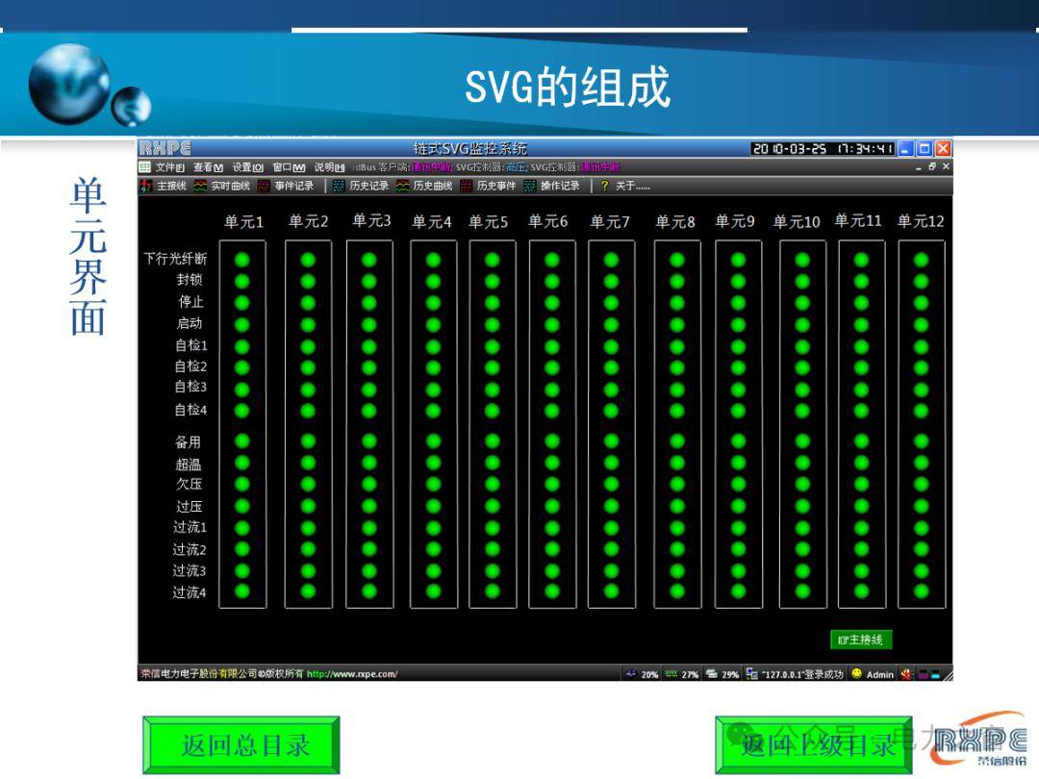Screen dimensions: 1039x779
Task: Open the 设置 menu
Action: tap(247, 167)
